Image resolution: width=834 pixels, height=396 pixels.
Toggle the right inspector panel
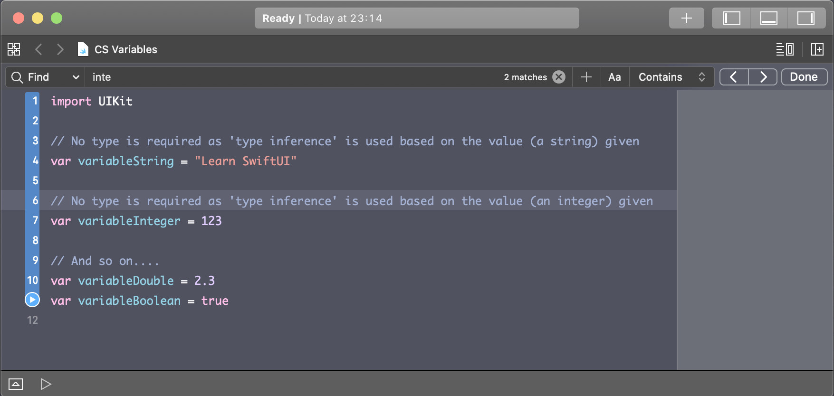click(806, 18)
